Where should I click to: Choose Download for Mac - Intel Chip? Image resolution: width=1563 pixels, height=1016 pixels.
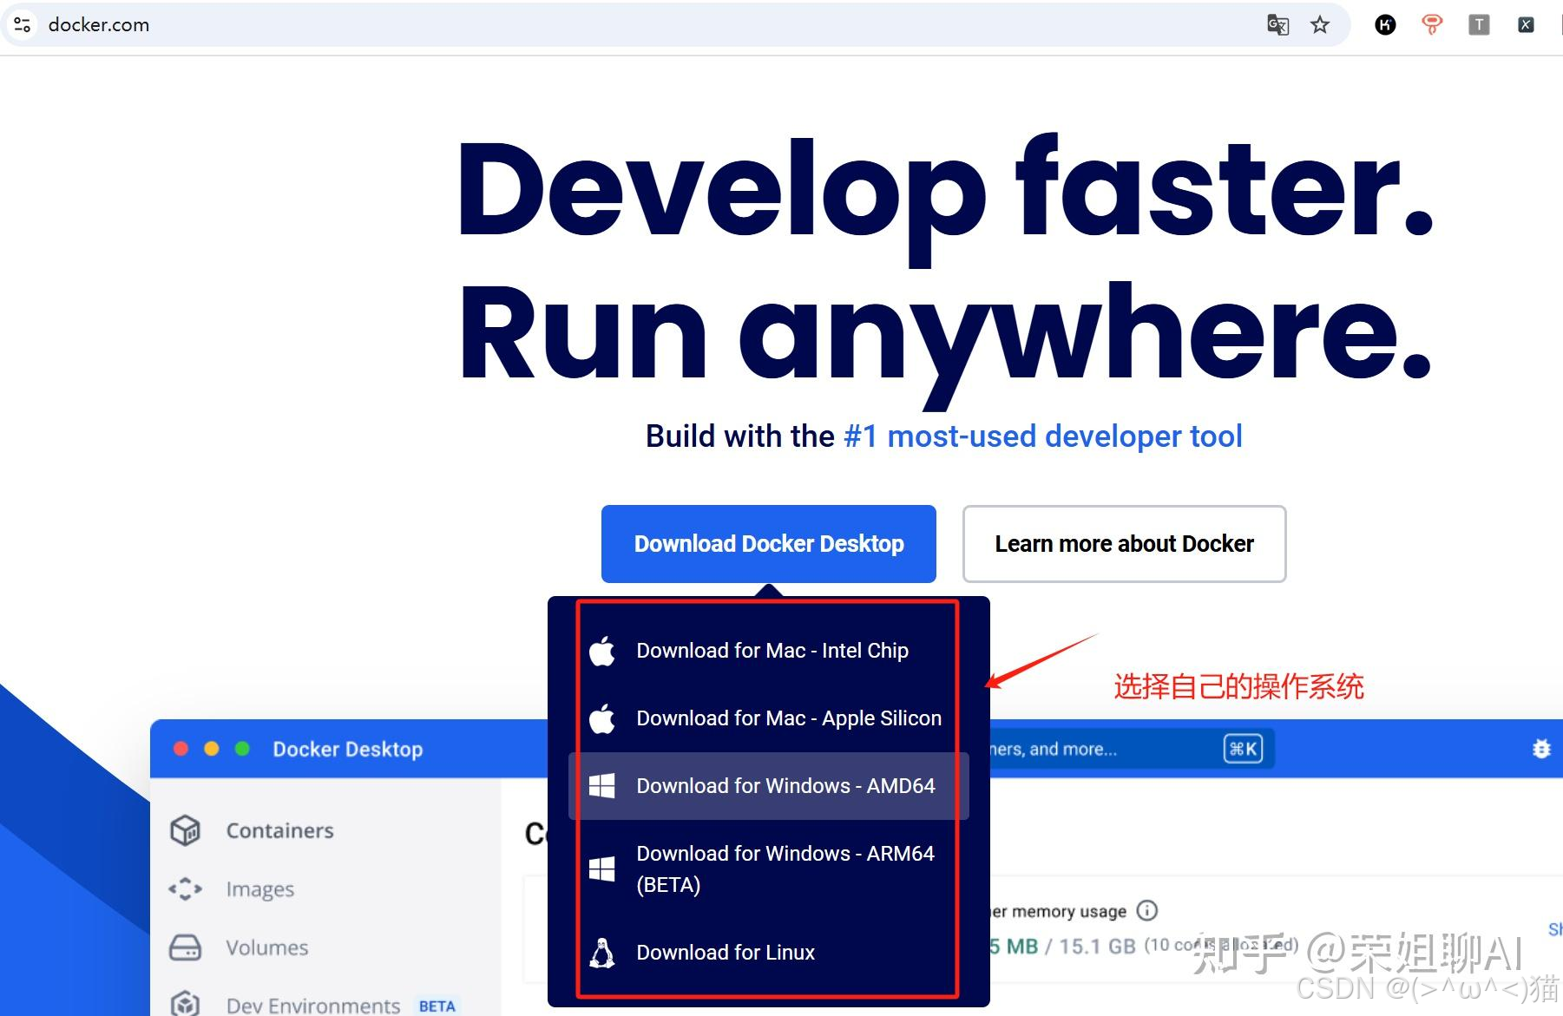768,651
